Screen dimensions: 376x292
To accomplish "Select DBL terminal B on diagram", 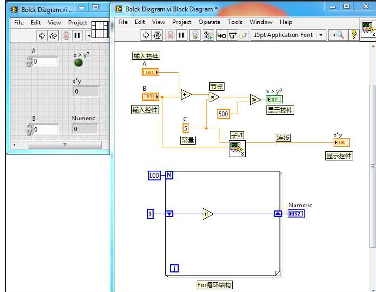I will click(151, 97).
